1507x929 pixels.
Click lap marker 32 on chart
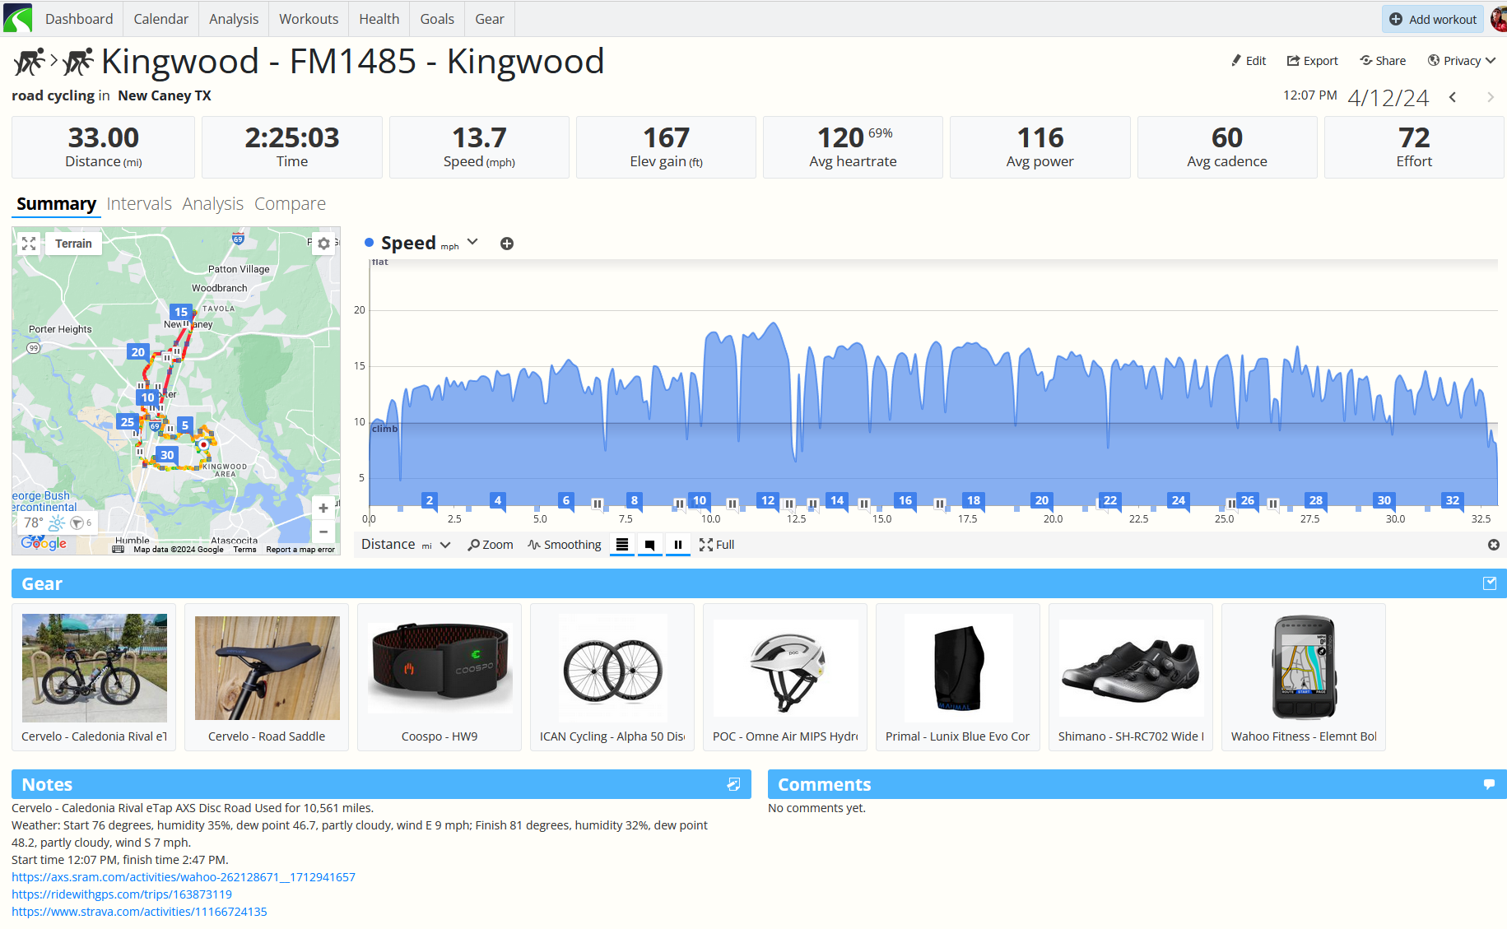coord(1453,500)
